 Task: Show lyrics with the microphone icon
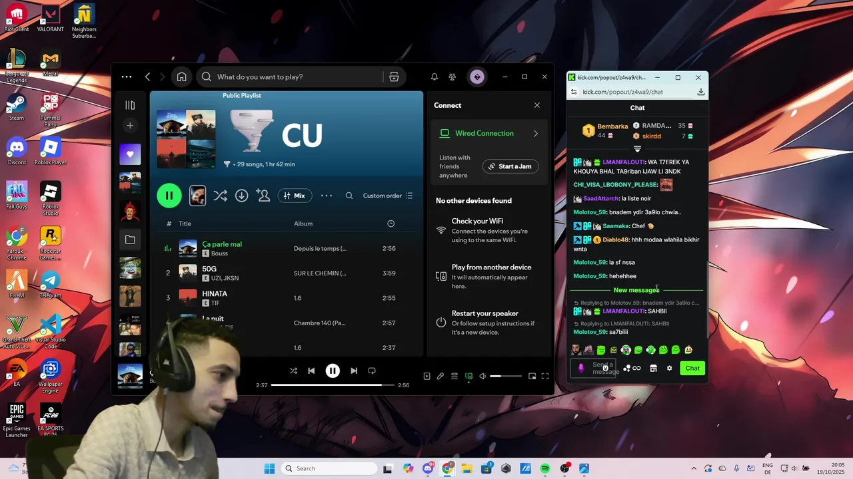[x=440, y=376]
